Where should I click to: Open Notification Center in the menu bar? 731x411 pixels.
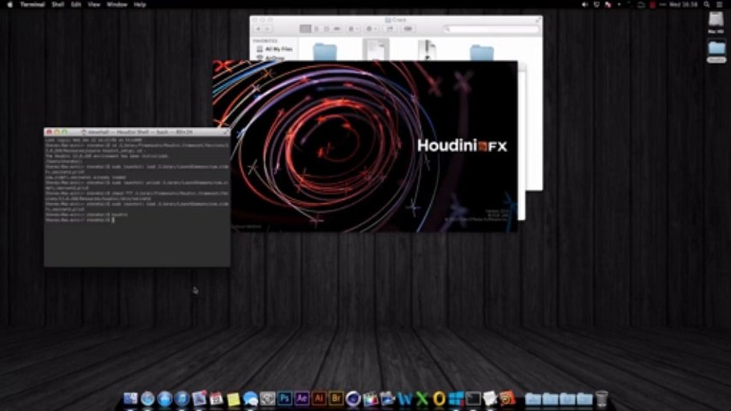pos(720,4)
